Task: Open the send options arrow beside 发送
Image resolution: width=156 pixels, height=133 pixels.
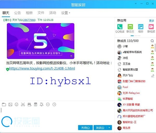Action: pyautogui.click(x=109, y=128)
